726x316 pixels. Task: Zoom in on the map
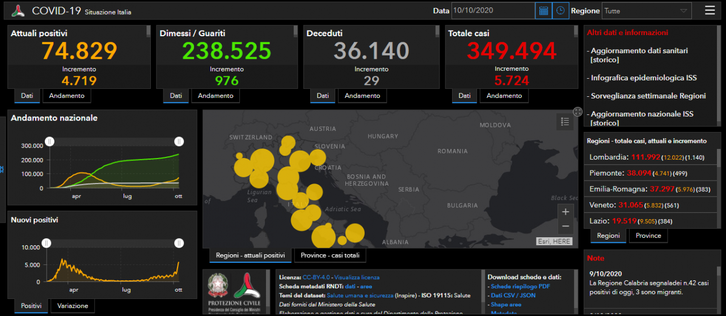click(x=565, y=212)
